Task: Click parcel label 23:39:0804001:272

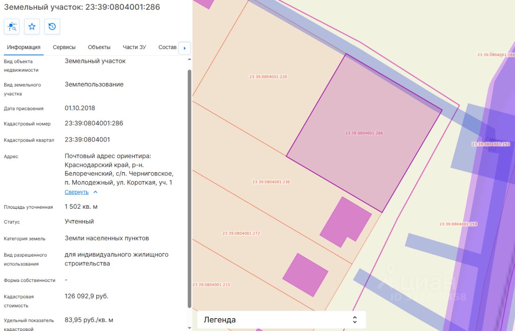Action: point(241,233)
